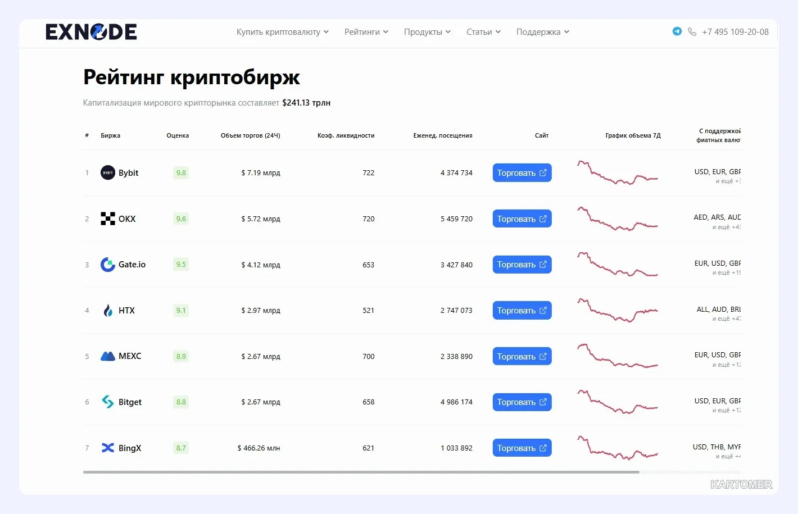This screenshot has width=798, height=514.
Task: Open Торговать link for Gate.io
Action: (x=522, y=265)
